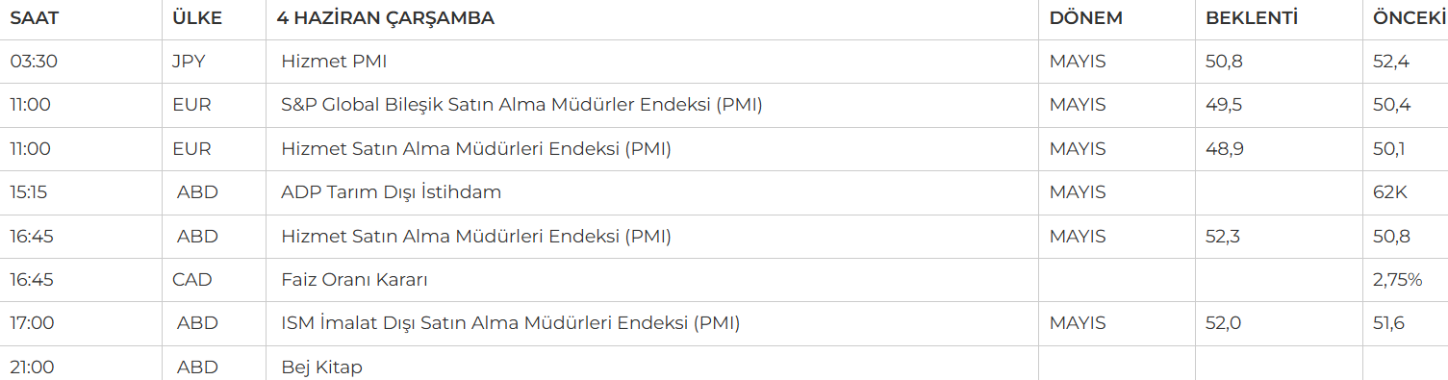This screenshot has width=1448, height=380.
Task: Click the BEKLENTİ column header
Action: [x=1251, y=18]
